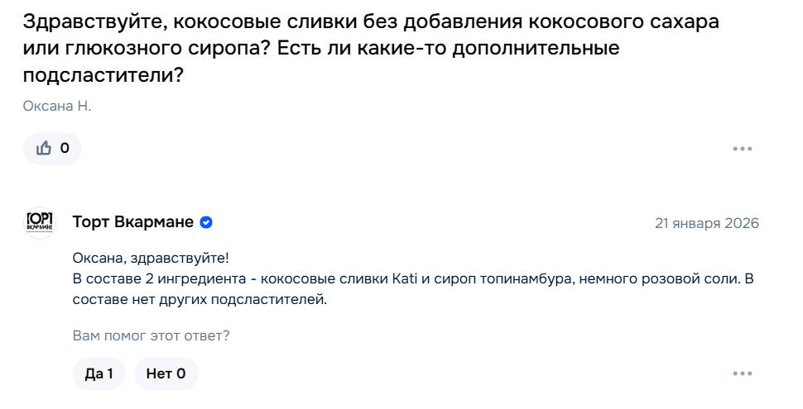Click the Торт Вкармане avatar logo
Image resolution: width=803 pixels, height=409 pixels.
(40, 222)
